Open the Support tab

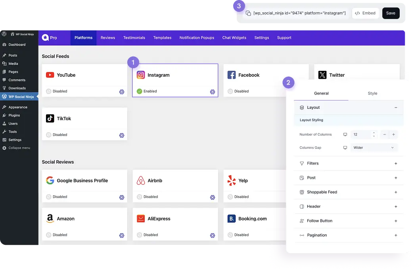tap(284, 38)
